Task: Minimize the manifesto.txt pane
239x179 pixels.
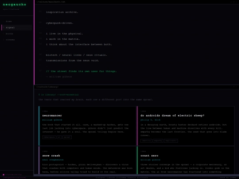Action: 231,2
